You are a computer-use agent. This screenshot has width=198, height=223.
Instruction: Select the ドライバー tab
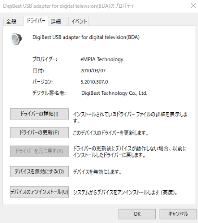click(36, 21)
